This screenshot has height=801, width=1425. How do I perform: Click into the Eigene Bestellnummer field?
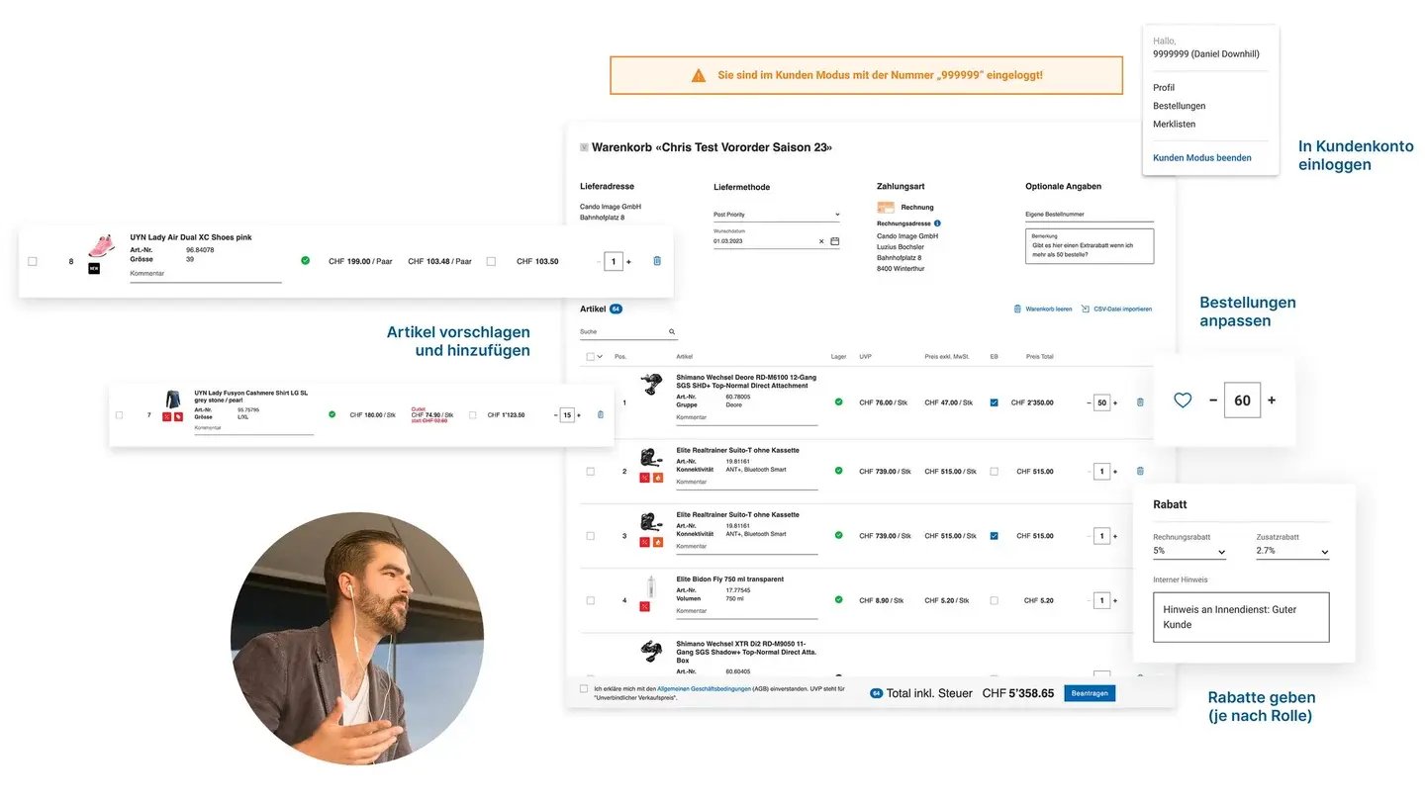click(x=1089, y=214)
